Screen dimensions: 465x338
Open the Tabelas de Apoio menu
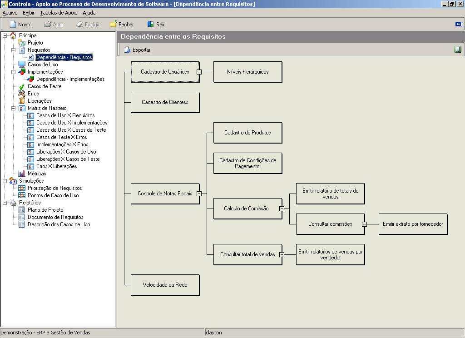[59, 13]
